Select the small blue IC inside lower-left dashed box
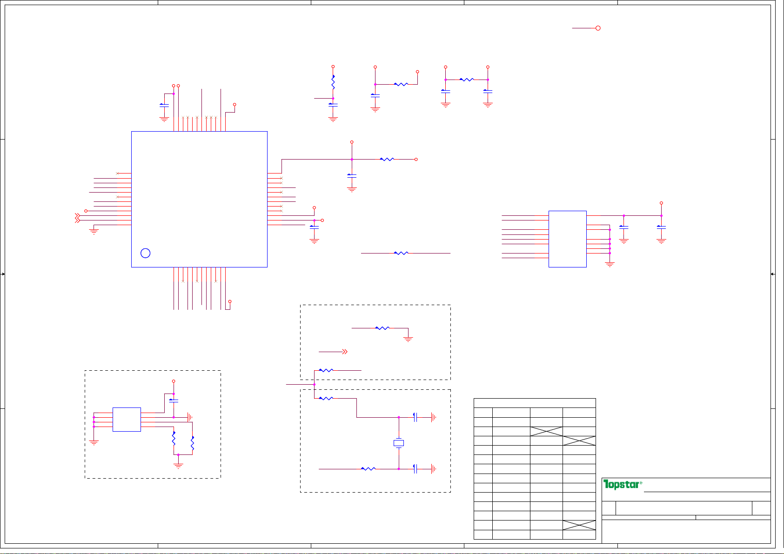784x554 pixels. pyautogui.click(x=127, y=420)
